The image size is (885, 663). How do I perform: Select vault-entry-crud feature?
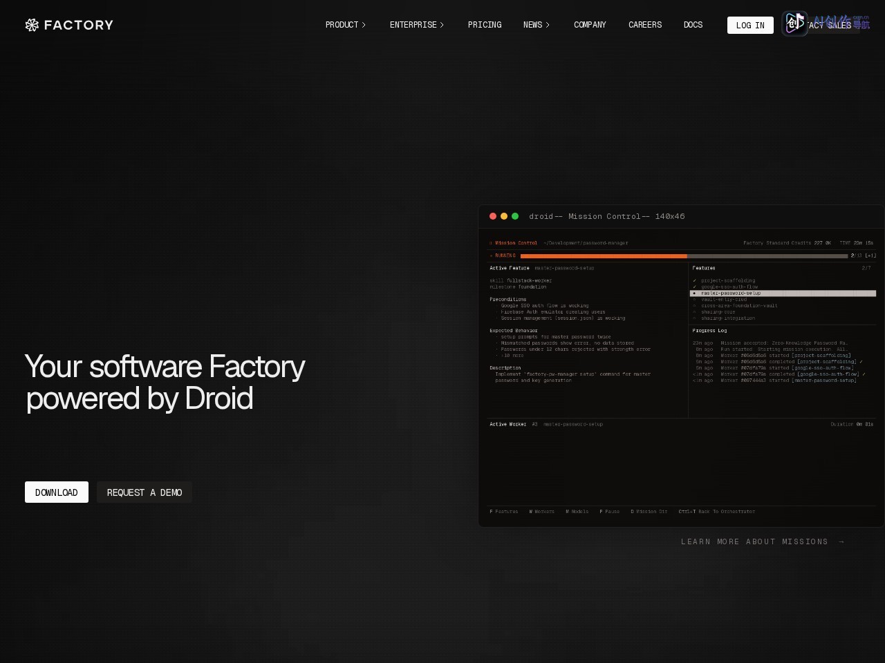click(x=724, y=300)
